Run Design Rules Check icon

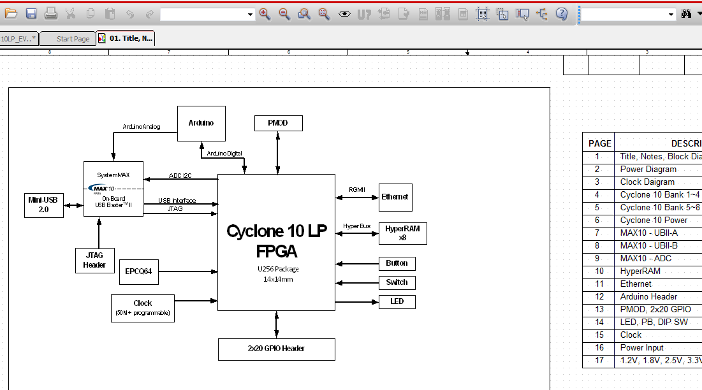[x=404, y=14]
